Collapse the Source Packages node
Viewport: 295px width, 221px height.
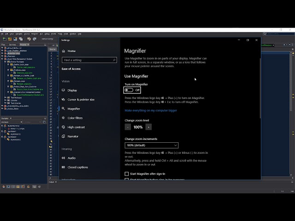point(5,62)
